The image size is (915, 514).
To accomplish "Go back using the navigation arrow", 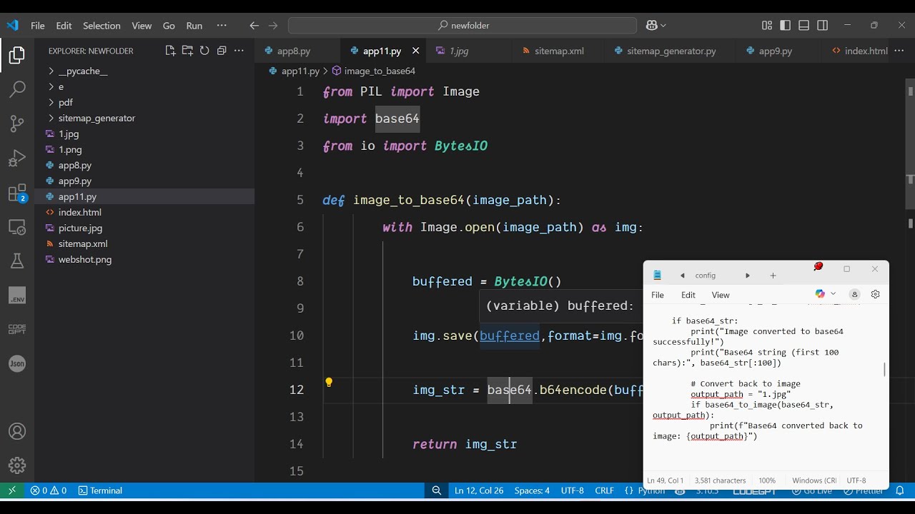I will 254,26.
